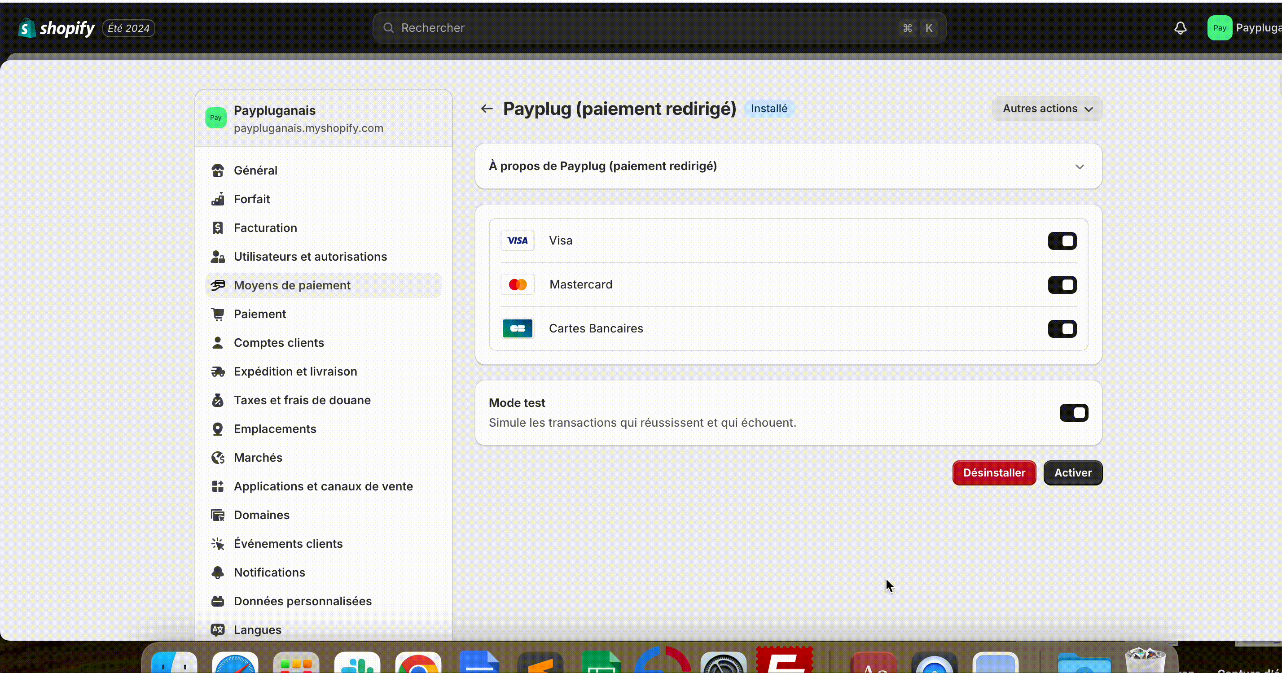1282x673 pixels.
Task: Select Taxes et frais de douane
Action: (x=302, y=400)
